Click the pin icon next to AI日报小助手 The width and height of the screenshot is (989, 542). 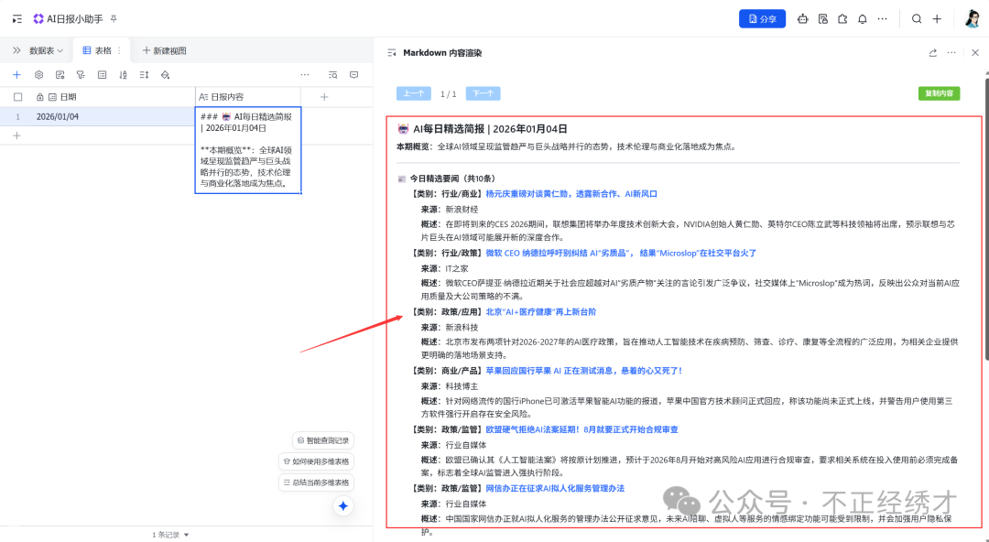click(114, 19)
